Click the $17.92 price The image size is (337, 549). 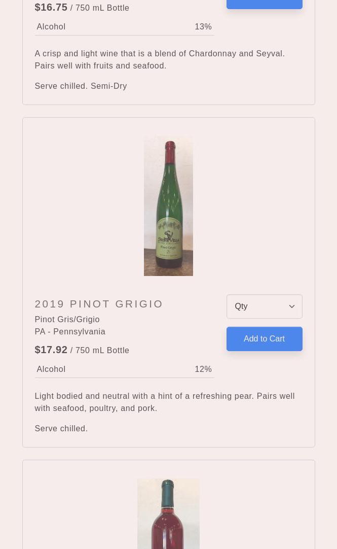(x=51, y=350)
